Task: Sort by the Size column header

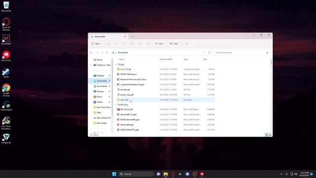Action: (x=205, y=59)
